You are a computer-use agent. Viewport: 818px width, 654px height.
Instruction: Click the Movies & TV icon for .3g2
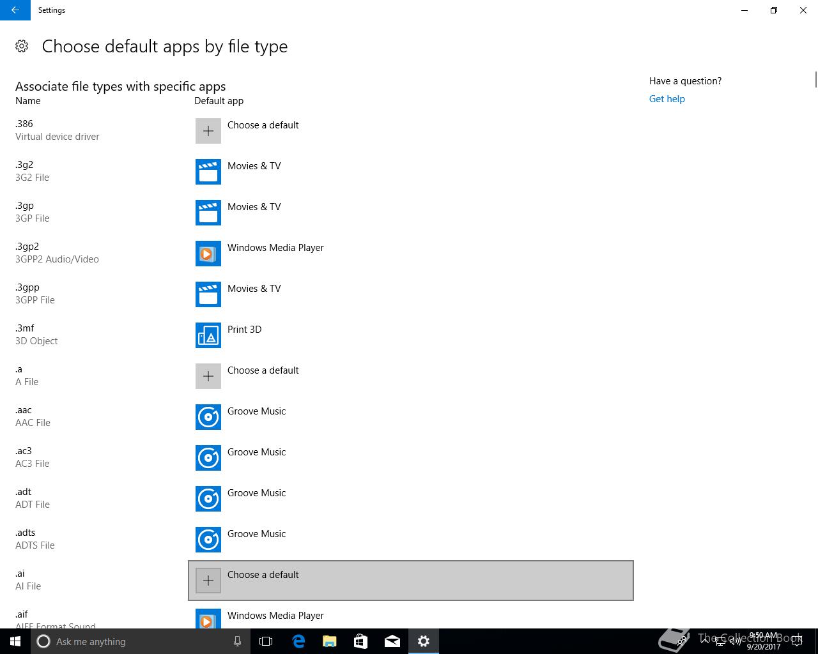(x=208, y=172)
